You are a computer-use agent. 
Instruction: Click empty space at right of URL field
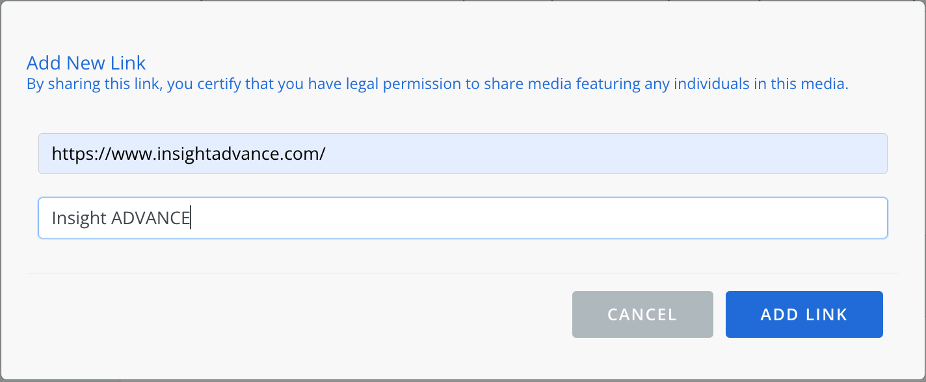pyautogui.click(x=605, y=154)
